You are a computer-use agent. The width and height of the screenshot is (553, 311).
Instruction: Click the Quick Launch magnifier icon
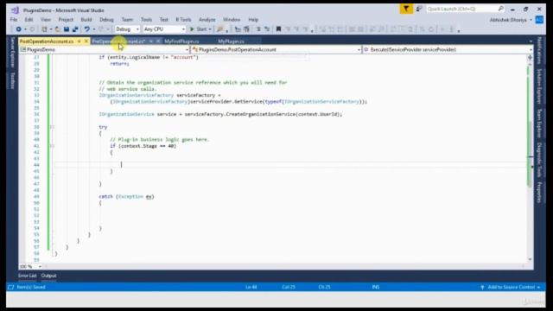(501, 9)
